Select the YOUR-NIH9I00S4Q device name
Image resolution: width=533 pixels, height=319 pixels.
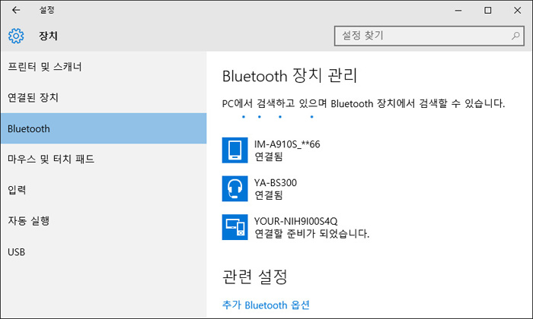tap(295, 221)
